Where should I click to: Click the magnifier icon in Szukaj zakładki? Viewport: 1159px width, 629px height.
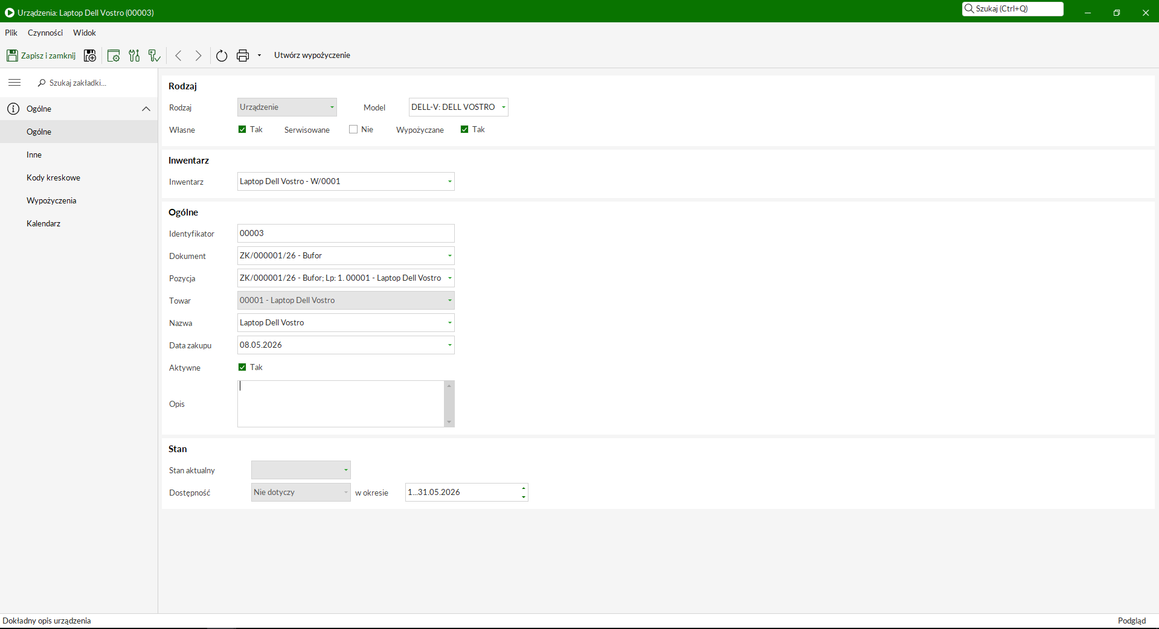[x=42, y=83]
